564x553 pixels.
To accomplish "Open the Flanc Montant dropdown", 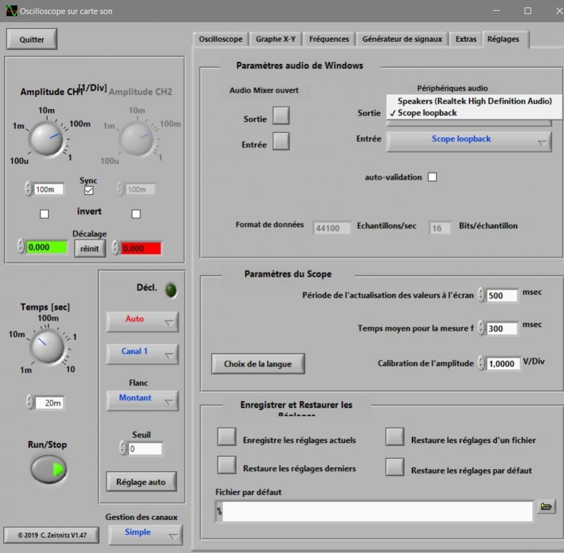I will click(x=142, y=400).
